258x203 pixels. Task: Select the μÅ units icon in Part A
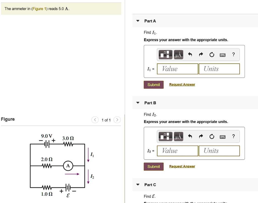178,54
